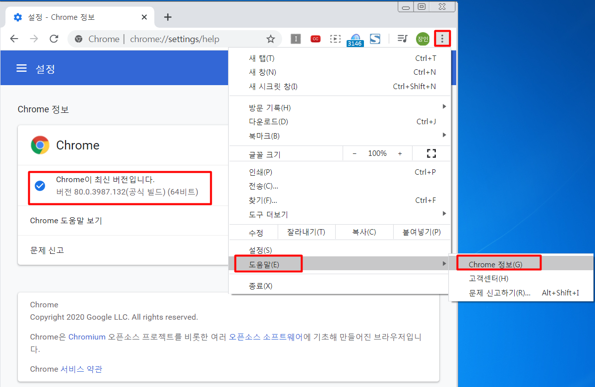This screenshot has width=595, height=387.
Task: Click the blue checkmark update status icon
Action: (40, 186)
